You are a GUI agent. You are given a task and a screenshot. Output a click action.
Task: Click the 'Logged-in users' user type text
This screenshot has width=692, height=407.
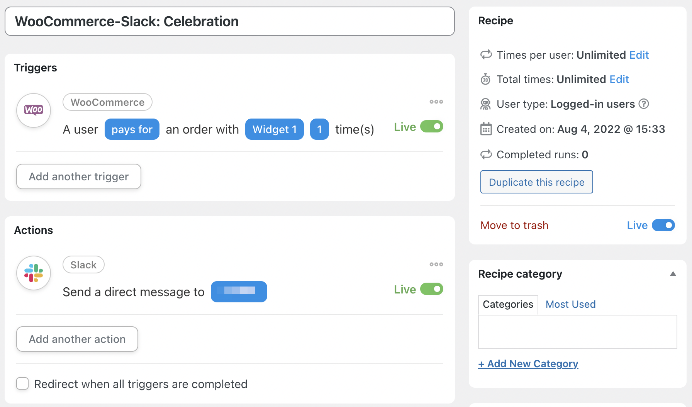point(593,104)
